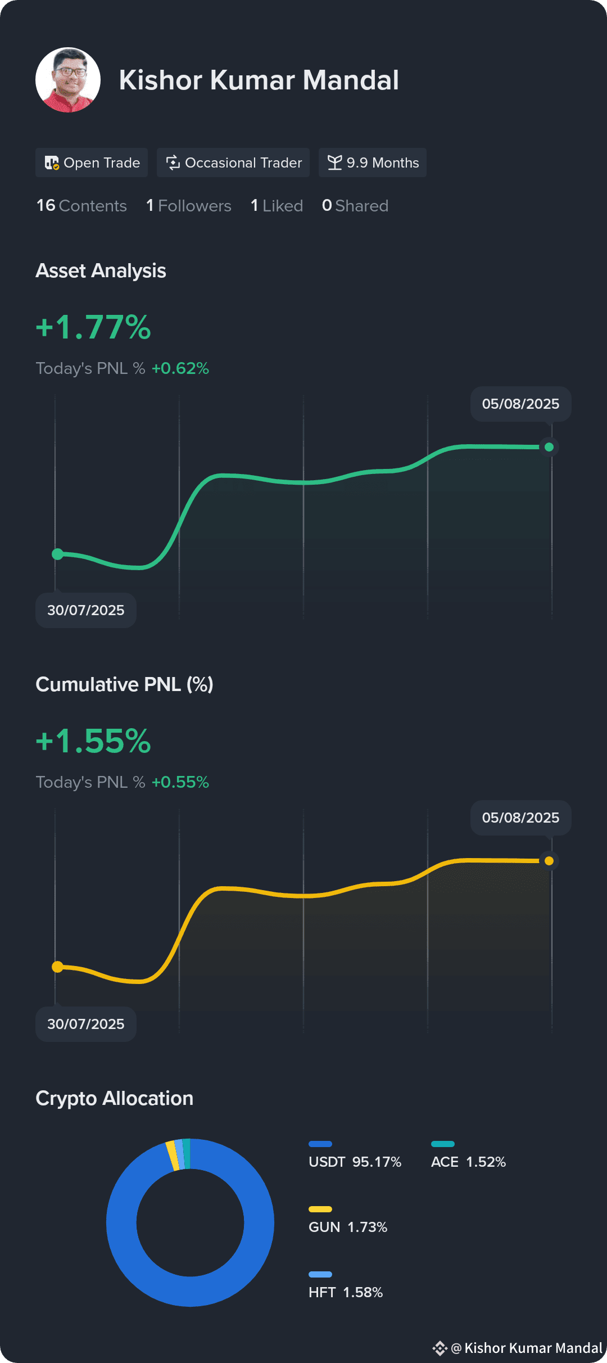This screenshot has width=607, height=1363.
Task: Click the profile avatar photo
Action: coord(68,80)
